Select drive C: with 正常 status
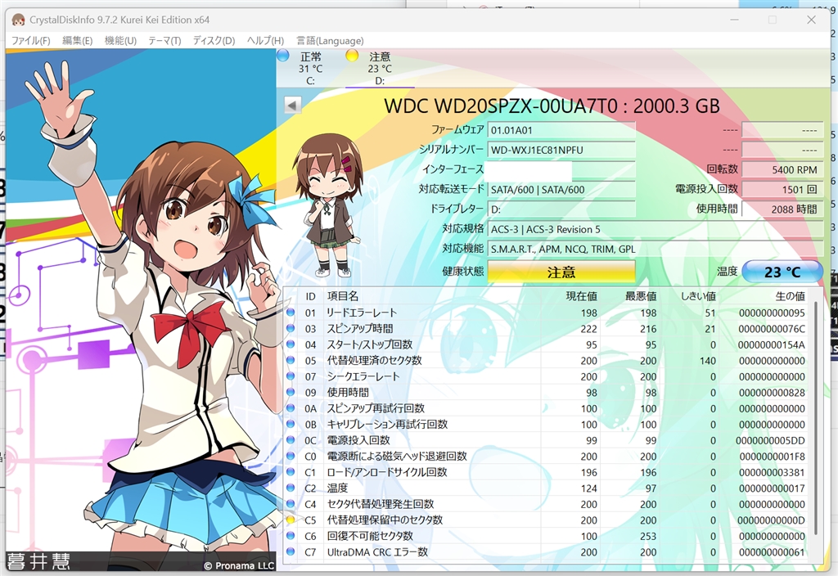The width and height of the screenshot is (838, 576). tap(310, 69)
